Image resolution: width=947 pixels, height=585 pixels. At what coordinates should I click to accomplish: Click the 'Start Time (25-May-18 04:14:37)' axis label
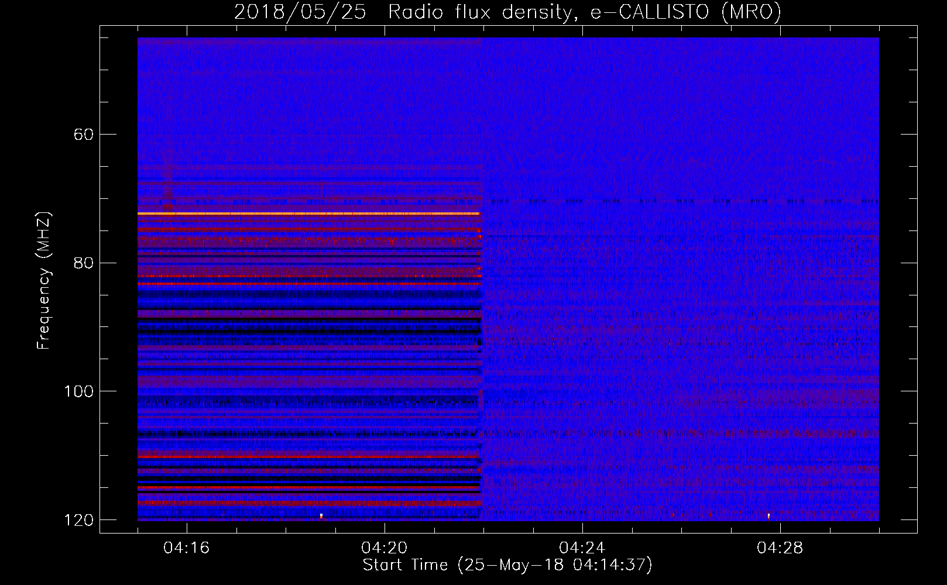(507, 565)
